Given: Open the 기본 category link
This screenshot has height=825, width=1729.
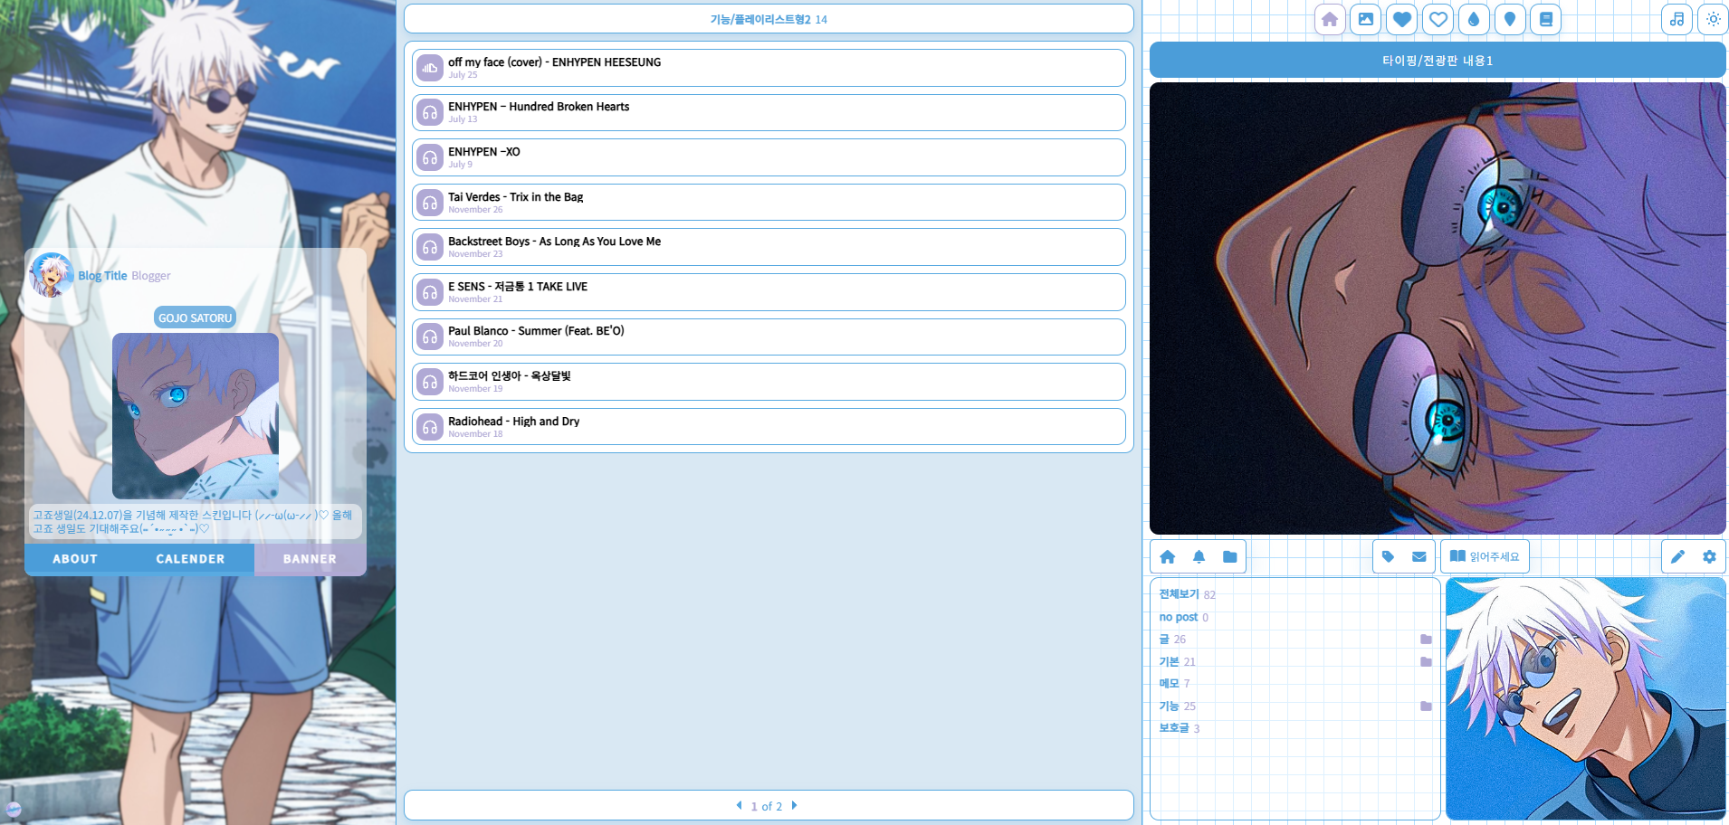Looking at the screenshot, I should [1169, 662].
